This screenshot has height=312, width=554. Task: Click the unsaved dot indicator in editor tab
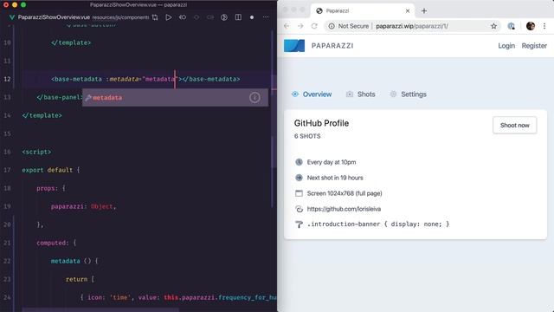point(252,17)
